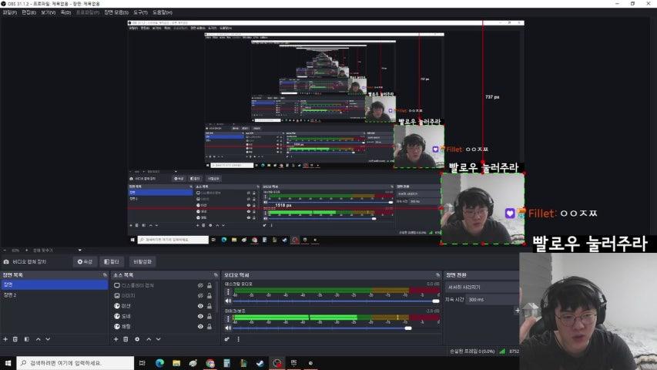
Task: Hide the 도네 source
Action: tap(200, 316)
